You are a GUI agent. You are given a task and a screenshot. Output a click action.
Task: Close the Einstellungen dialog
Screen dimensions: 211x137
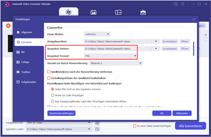tap(194, 19)
